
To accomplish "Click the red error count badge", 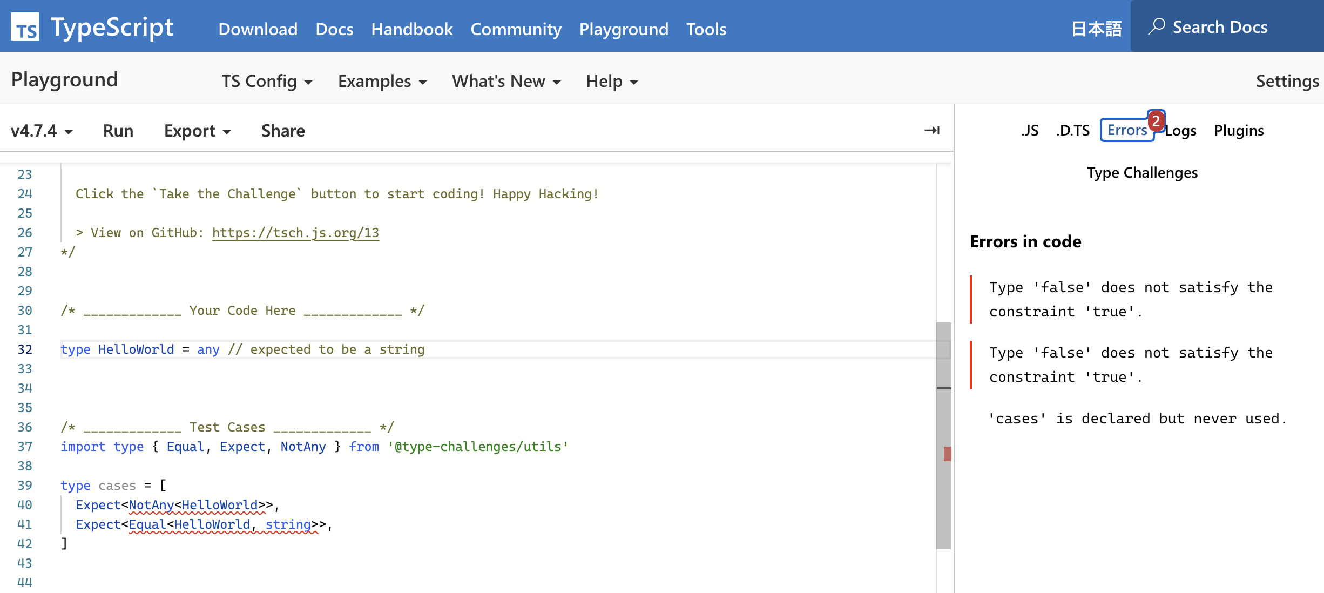I will click(1156, 121).
